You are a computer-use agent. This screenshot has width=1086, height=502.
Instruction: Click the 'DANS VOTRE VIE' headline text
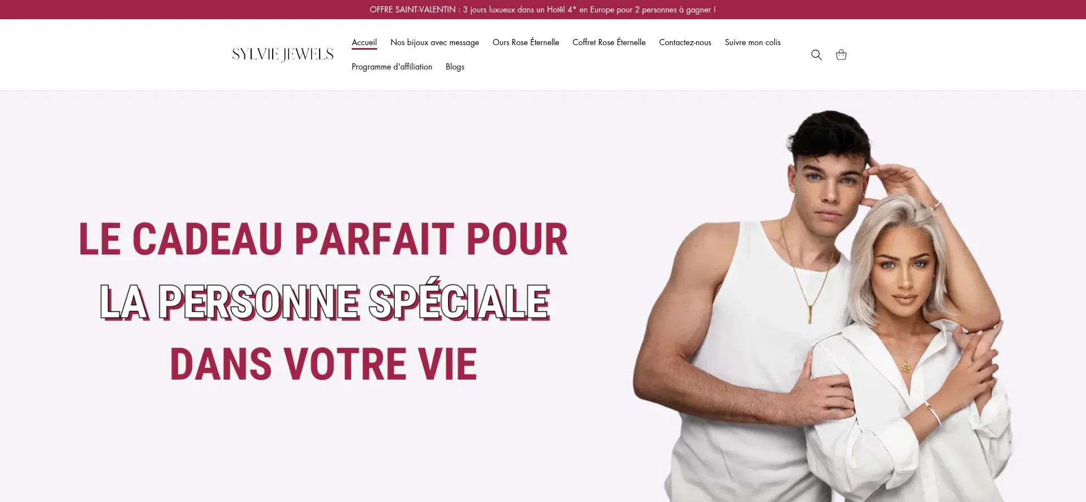tap(324, 364)
